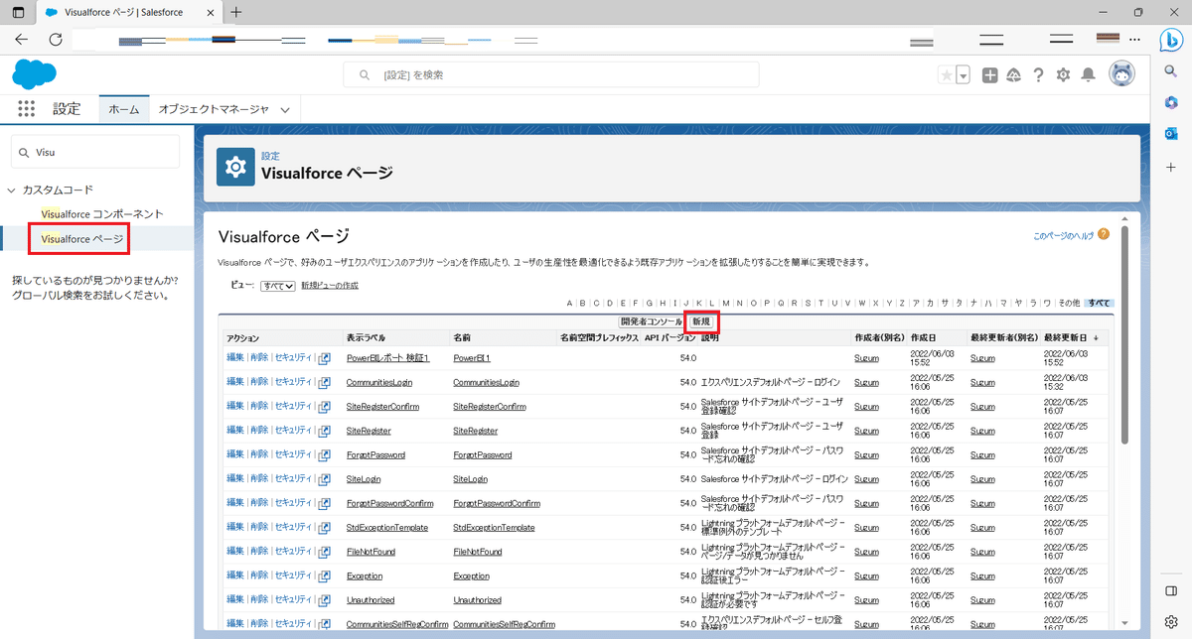Click セキュリティ for the ForgotPassword row
The image size is (1192, 639).
point(293,454)
